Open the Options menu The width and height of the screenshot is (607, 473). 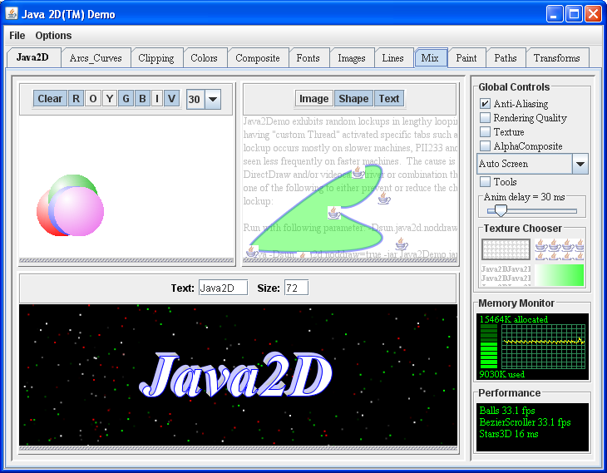[53, 36]
